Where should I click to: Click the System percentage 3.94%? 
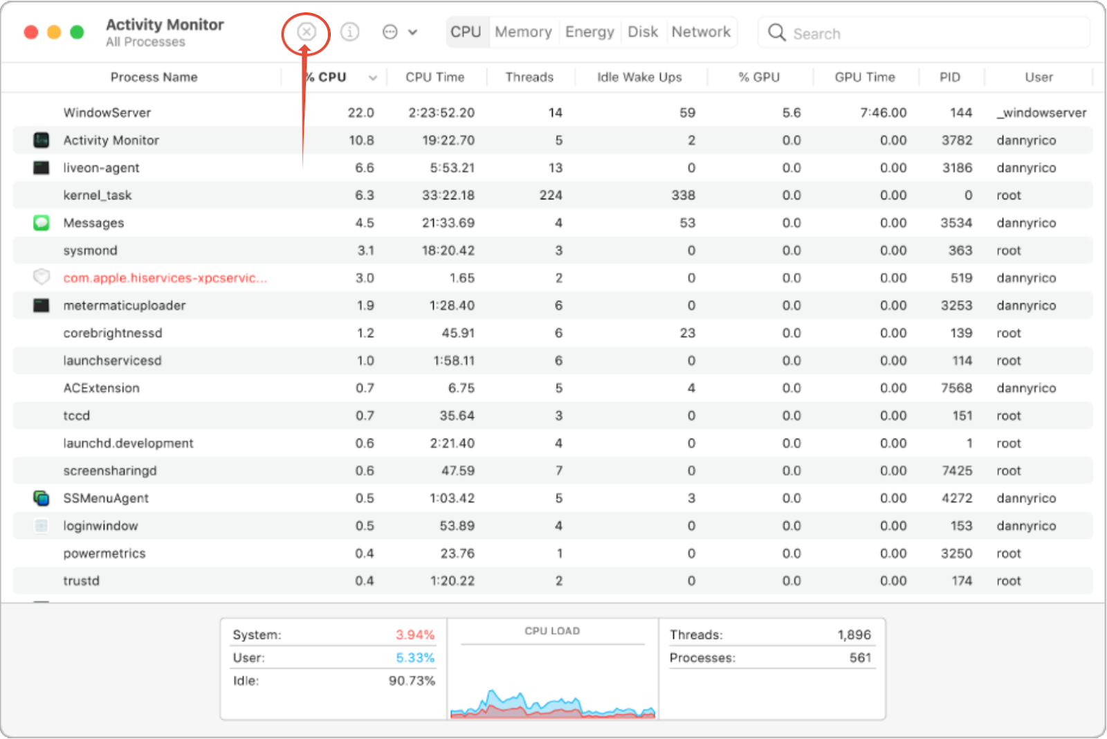(x=415, y=635)
